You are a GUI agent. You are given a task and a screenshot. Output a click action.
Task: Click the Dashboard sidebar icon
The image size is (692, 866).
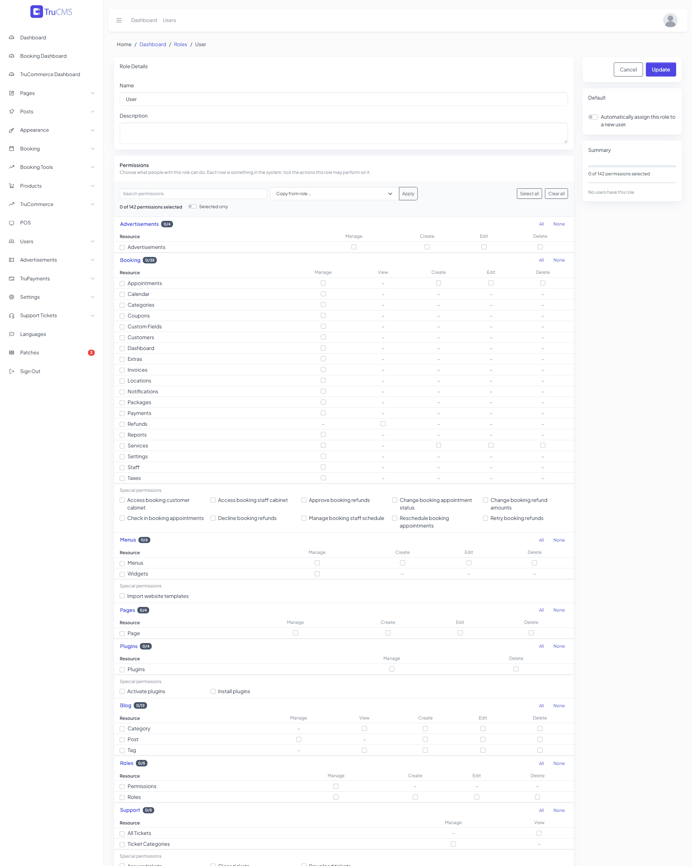(12, 38)
